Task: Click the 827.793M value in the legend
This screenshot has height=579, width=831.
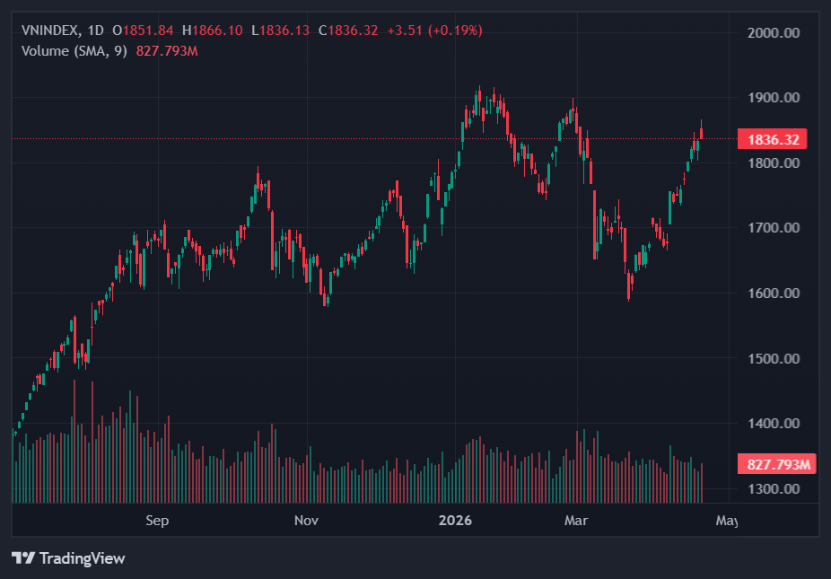Action: click(x=167, y=50)
